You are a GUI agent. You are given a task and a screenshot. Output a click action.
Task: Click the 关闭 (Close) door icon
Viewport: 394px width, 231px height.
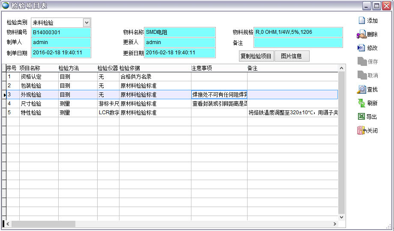(x=361, y=131)
